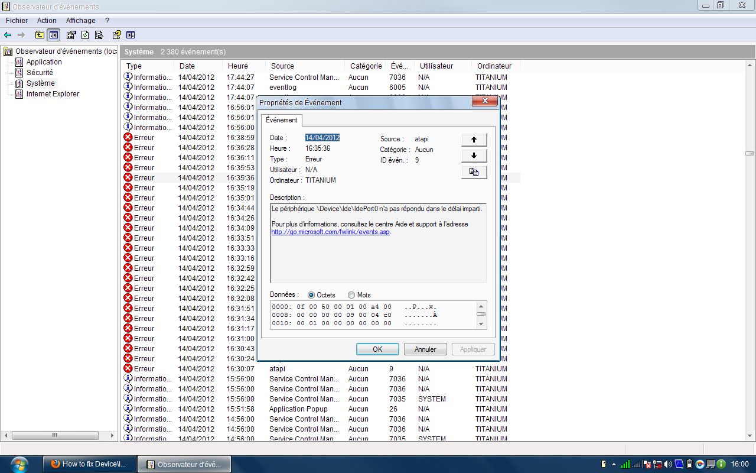Click inside the event Description text box
This screenshot has width=756, height=473.
tap(378, 243)
